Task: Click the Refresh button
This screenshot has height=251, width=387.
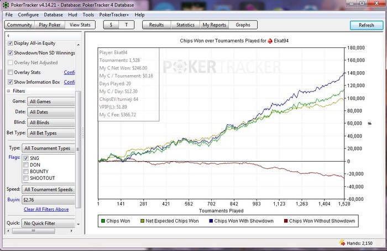Action: [x=367, y=25]
